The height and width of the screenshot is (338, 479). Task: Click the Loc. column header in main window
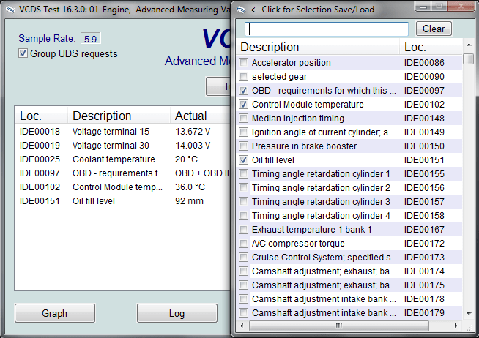click(41, 116)
